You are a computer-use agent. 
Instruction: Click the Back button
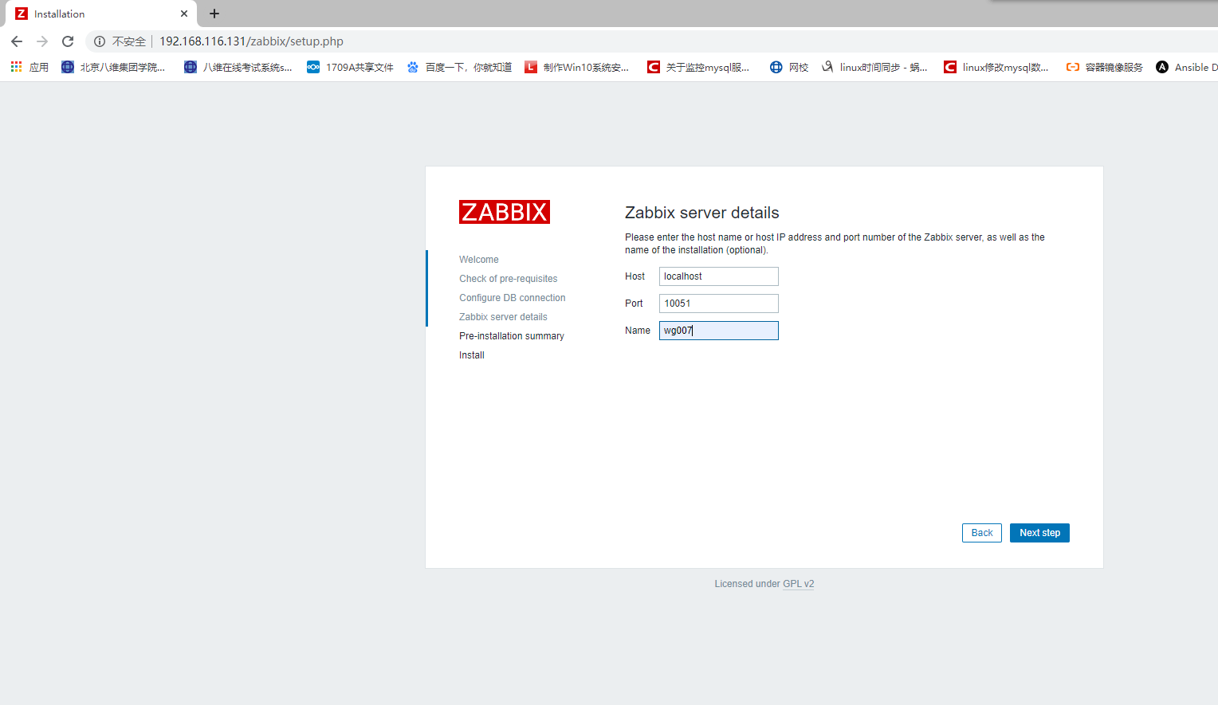coord(982,533)
